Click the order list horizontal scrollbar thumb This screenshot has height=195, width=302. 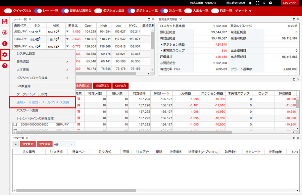coord(76,190)
